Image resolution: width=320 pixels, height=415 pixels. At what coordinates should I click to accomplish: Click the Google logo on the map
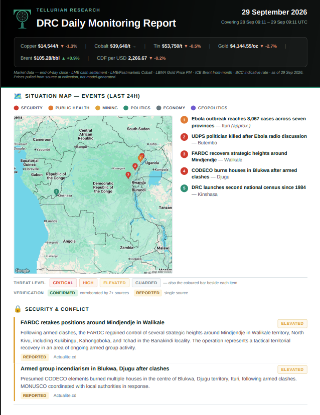pos(22,271)
